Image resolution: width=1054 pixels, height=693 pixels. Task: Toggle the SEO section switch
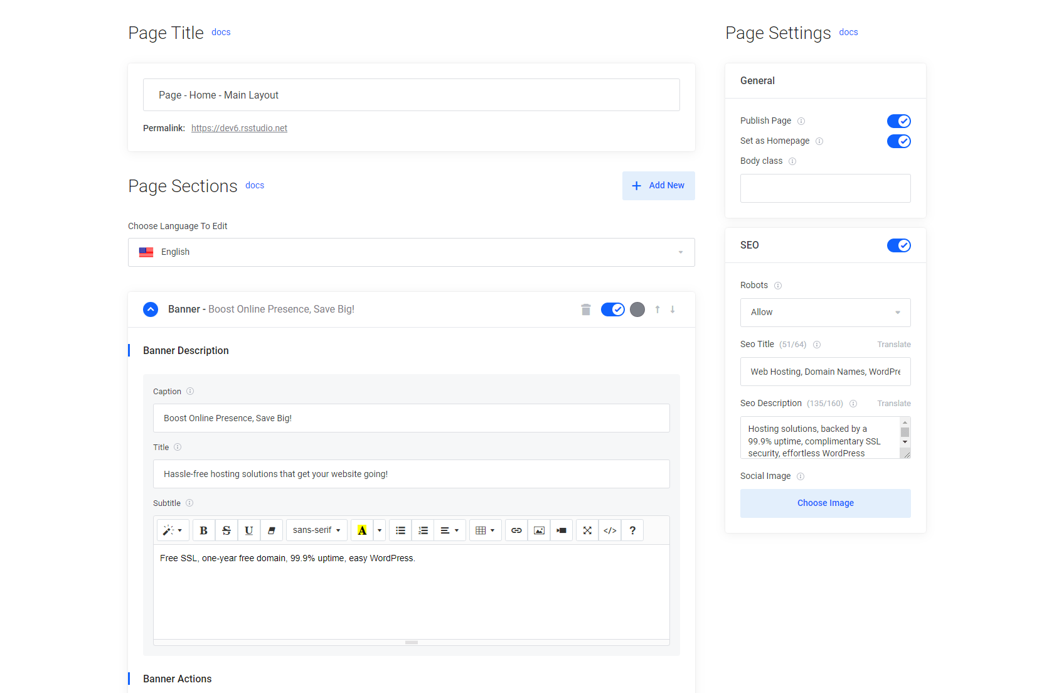(x=898, y=245)
